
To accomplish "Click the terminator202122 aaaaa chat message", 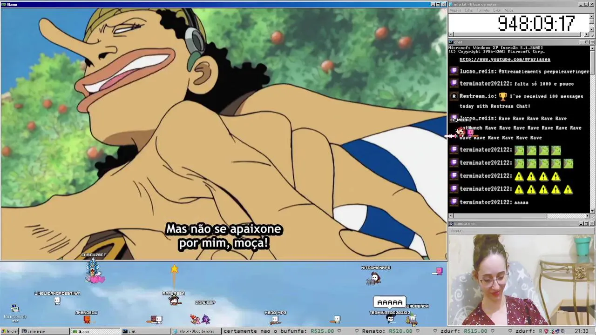I will [x=494, y=202].
